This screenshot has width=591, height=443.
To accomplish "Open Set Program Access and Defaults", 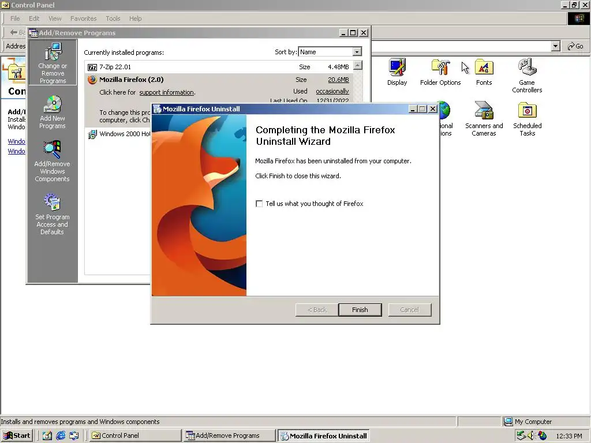I will coord(52,215).
